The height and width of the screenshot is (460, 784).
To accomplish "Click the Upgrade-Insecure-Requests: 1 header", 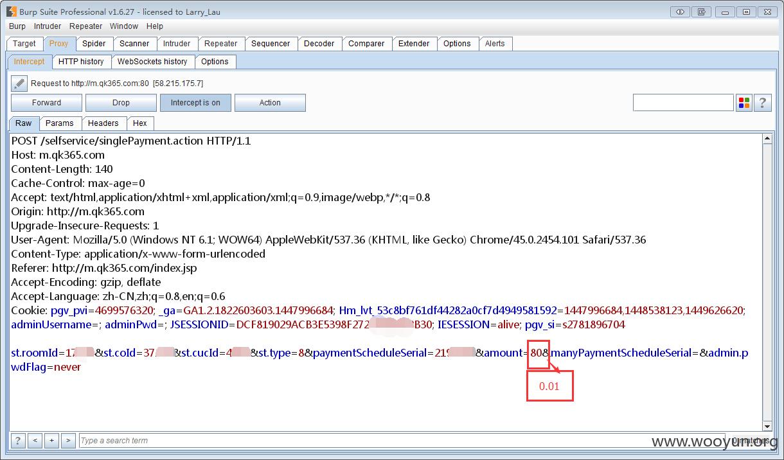I will click(x=85, y=226).
